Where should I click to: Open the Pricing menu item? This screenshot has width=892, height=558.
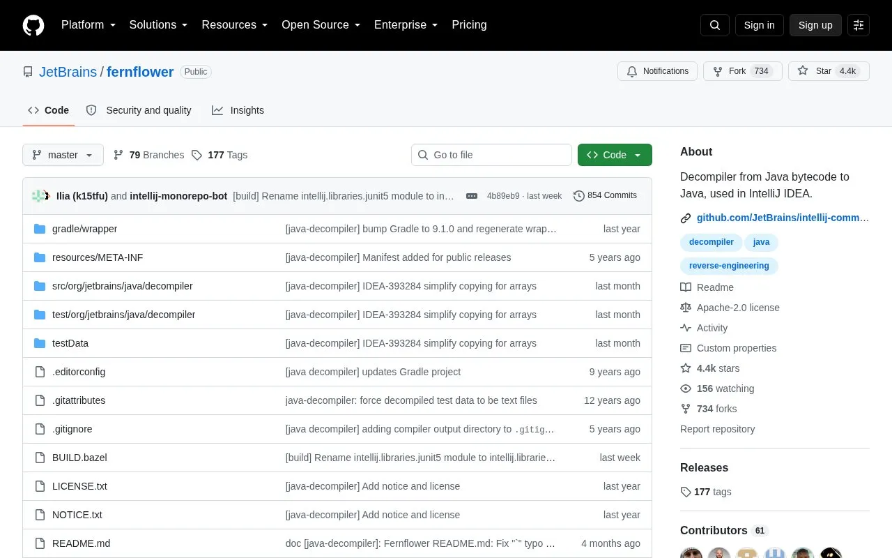(469, 25)
